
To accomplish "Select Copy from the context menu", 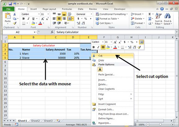I will (113, 60).
